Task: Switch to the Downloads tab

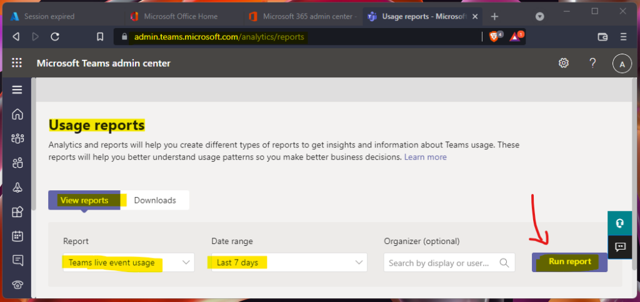Action: 155,200
